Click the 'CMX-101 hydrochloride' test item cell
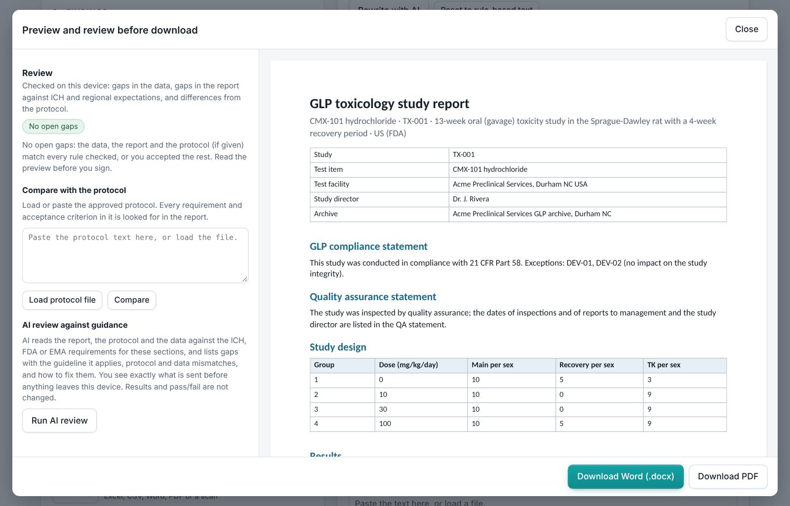Image resolution: width=790 pixels, height=506 pixels. (588, 170)
